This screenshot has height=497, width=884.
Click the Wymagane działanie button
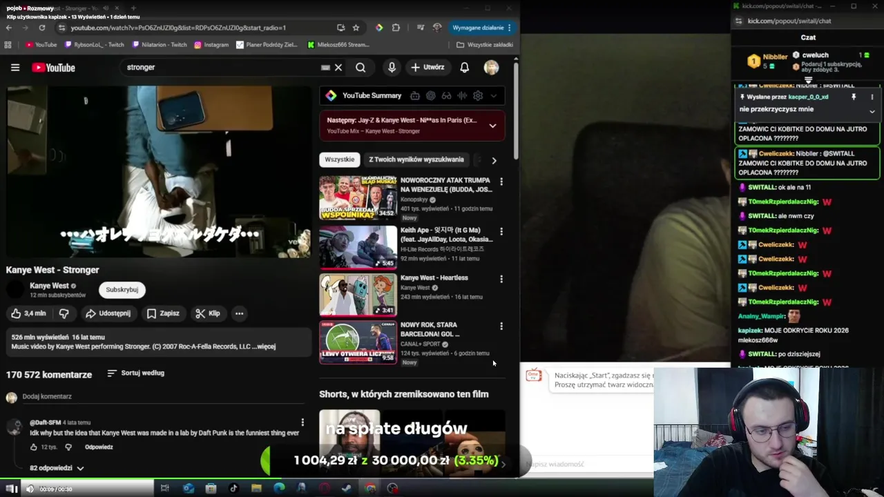pos(482,28)
